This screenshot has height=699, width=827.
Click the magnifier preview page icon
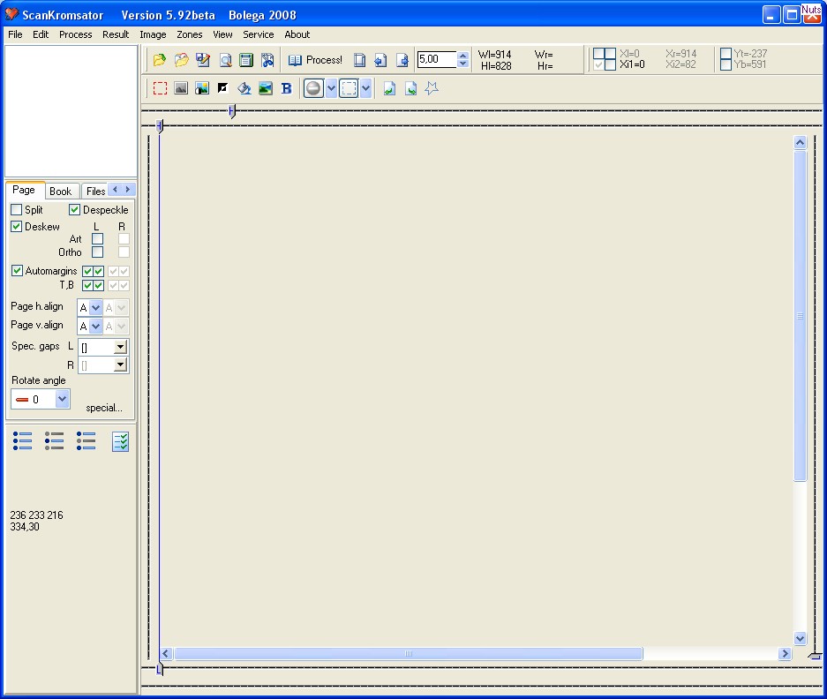225,60
